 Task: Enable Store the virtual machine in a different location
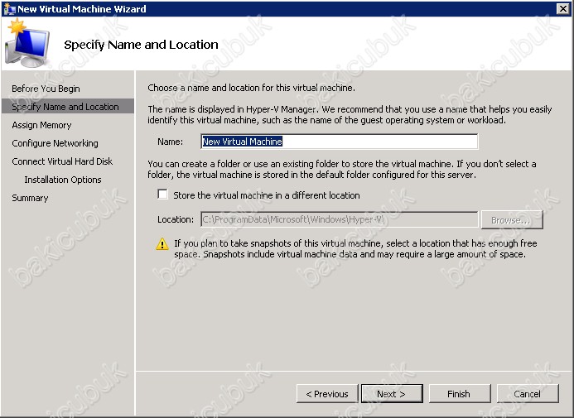tap(162, 195)
